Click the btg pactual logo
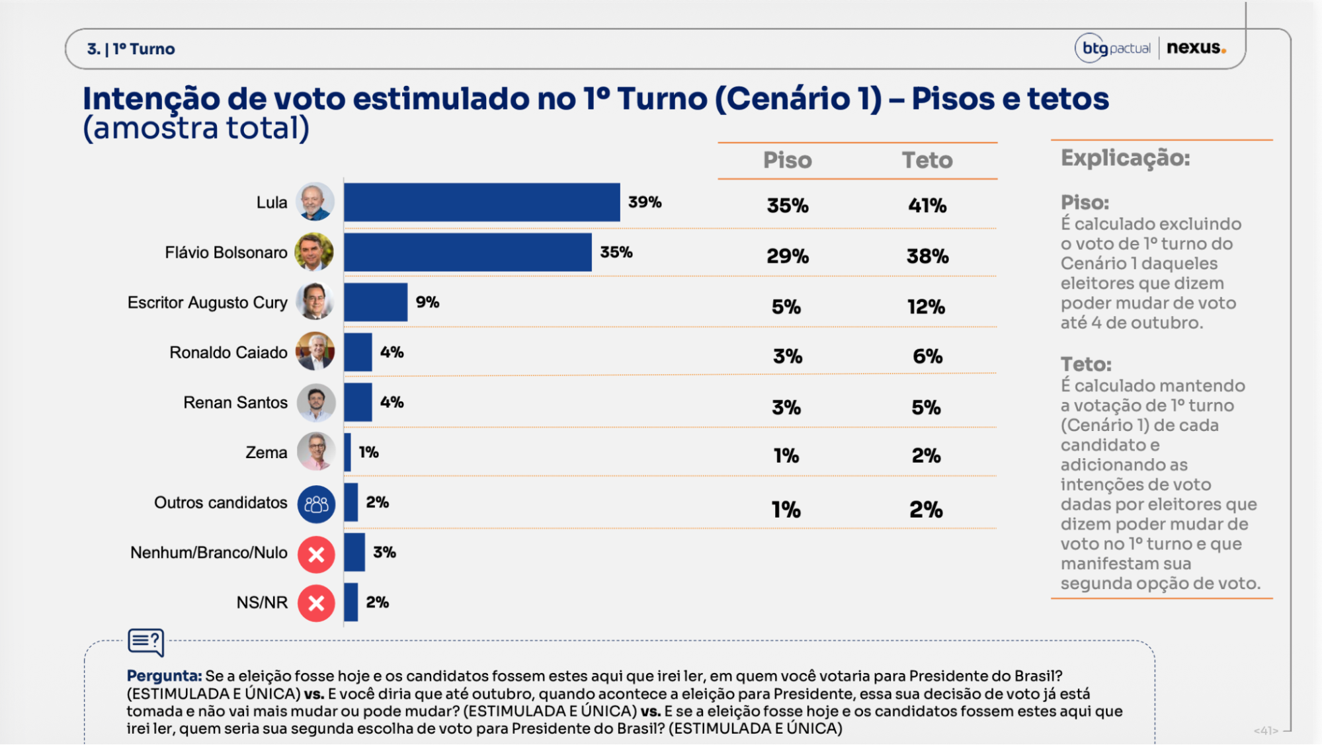Viewport: 1322px width, 745px height. coord(1113,48)
